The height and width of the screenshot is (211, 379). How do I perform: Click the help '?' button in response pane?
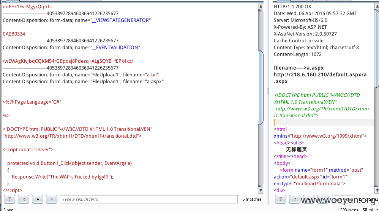pyautogui.click(x=281, y=199)
